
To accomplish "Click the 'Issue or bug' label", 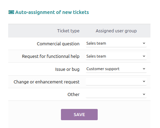I will click(x=67, y=69).
